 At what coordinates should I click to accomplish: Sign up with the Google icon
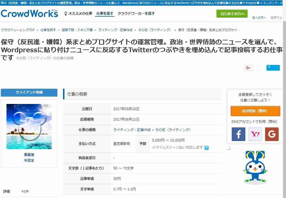pos(272,135)
